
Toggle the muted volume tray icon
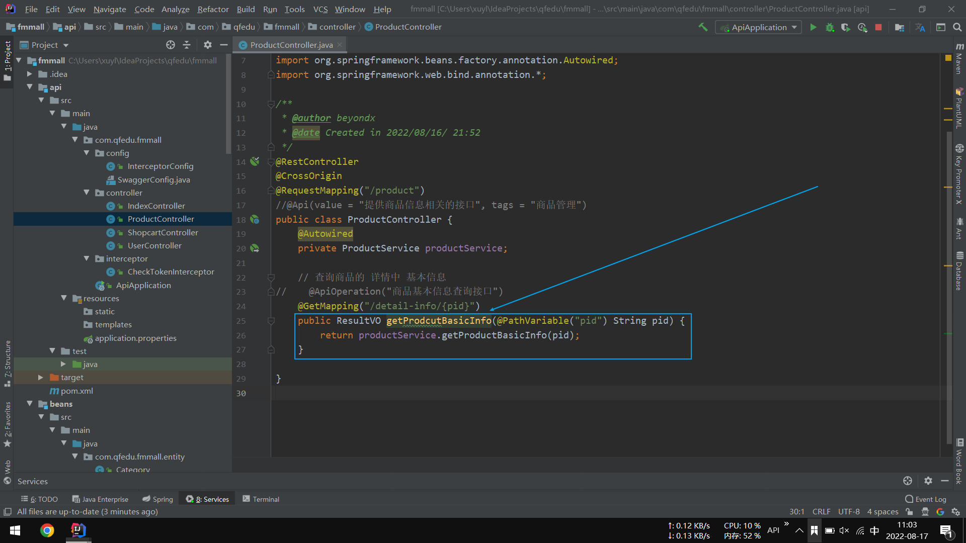[x=844, y=530]
